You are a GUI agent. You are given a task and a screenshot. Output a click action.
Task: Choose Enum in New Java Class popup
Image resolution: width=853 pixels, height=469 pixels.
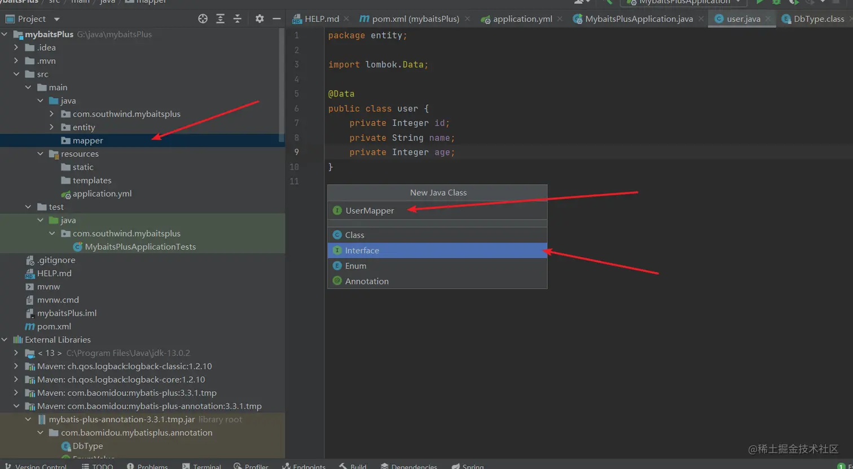click(x=437, y=266)
